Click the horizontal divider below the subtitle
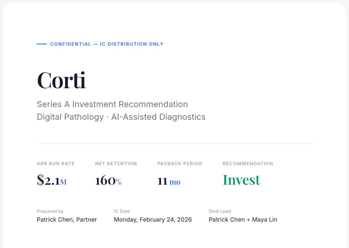Screen dimensions: 349x248 point(175,144)
